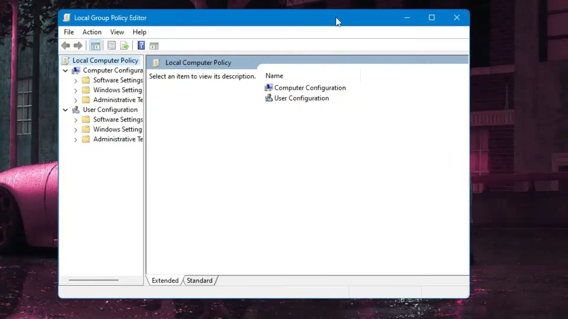Screen dimensions: 568x319
Task: Switch to the Extended tab
Action: [x=165, y=280]
